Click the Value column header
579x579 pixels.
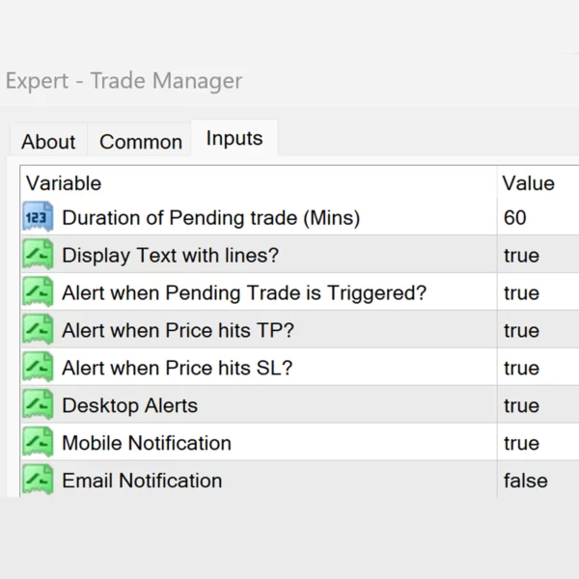click(x=529, y=183)
